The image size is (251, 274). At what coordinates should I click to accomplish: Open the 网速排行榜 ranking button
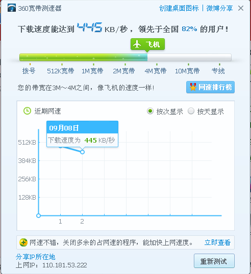[x=210, y=87]
